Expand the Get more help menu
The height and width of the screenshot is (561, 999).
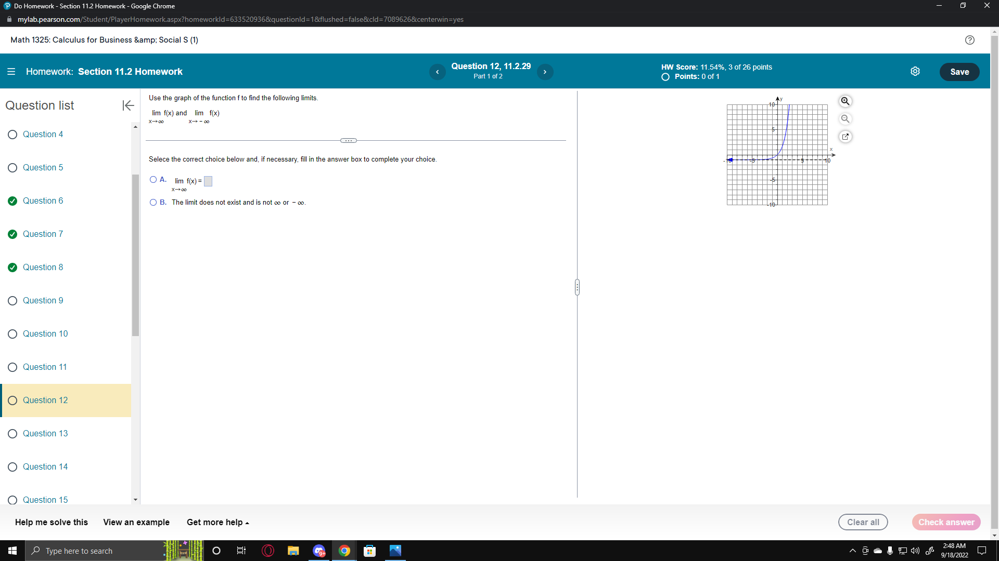[x=217, y=523]
